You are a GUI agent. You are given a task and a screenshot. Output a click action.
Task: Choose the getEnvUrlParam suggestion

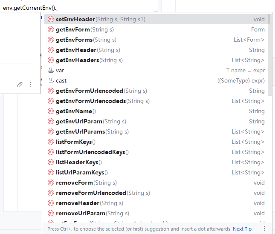pos(91,122)
